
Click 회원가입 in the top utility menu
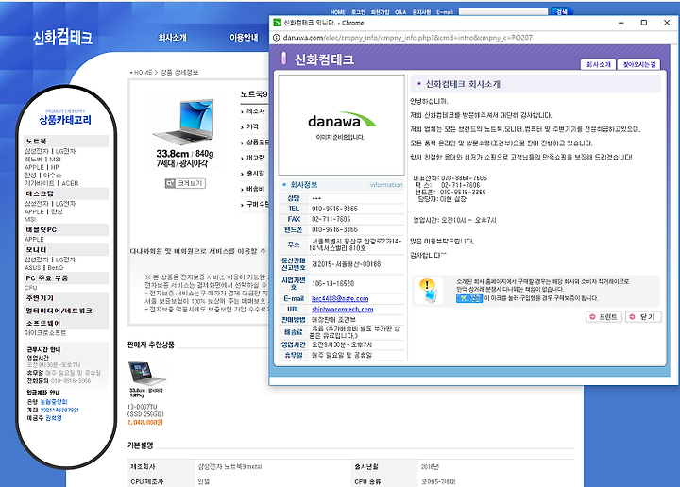click(x=380, y=12)
